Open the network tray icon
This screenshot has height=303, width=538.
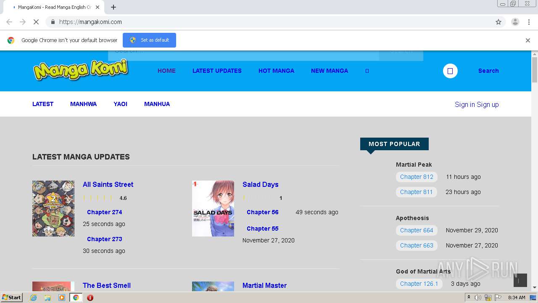[488, 298]
